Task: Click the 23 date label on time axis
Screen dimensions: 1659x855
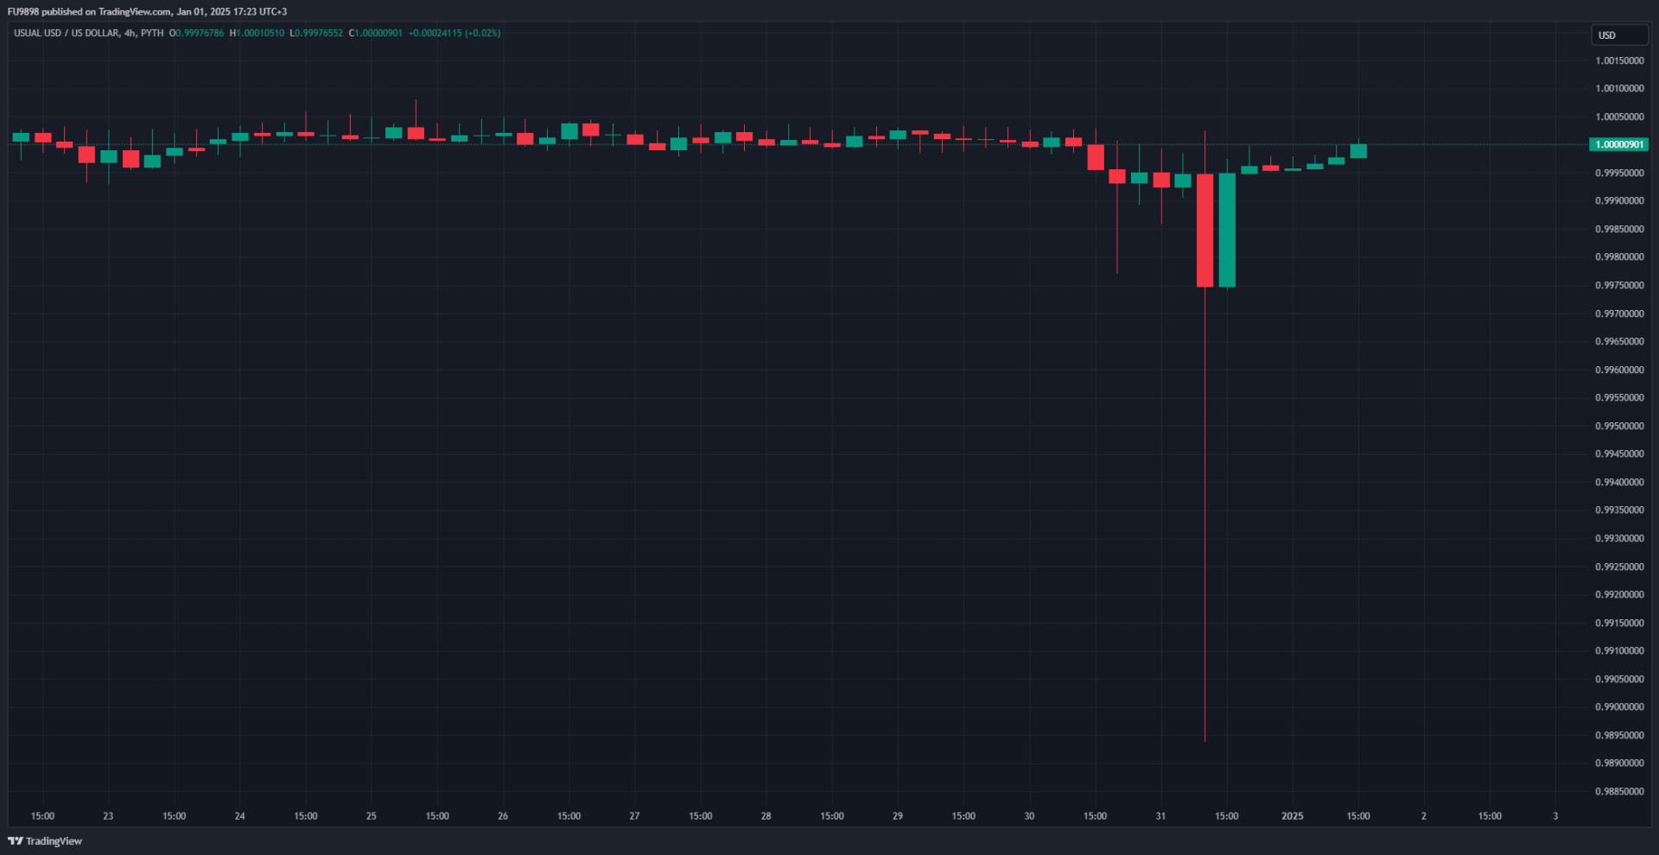Action: click(x=108, y=816)
